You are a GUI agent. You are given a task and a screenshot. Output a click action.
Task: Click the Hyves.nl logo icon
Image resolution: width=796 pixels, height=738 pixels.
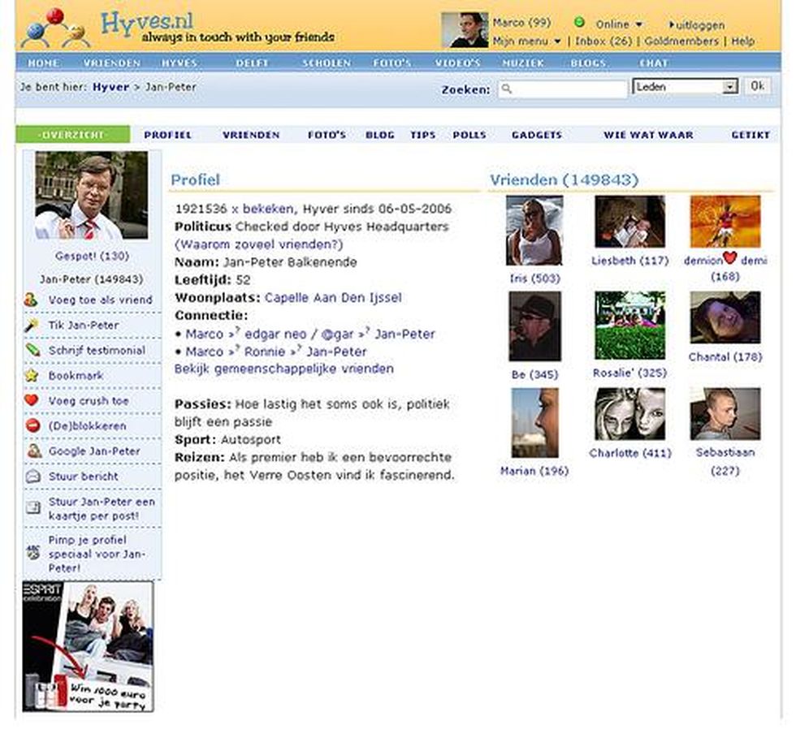coord(55,28)
